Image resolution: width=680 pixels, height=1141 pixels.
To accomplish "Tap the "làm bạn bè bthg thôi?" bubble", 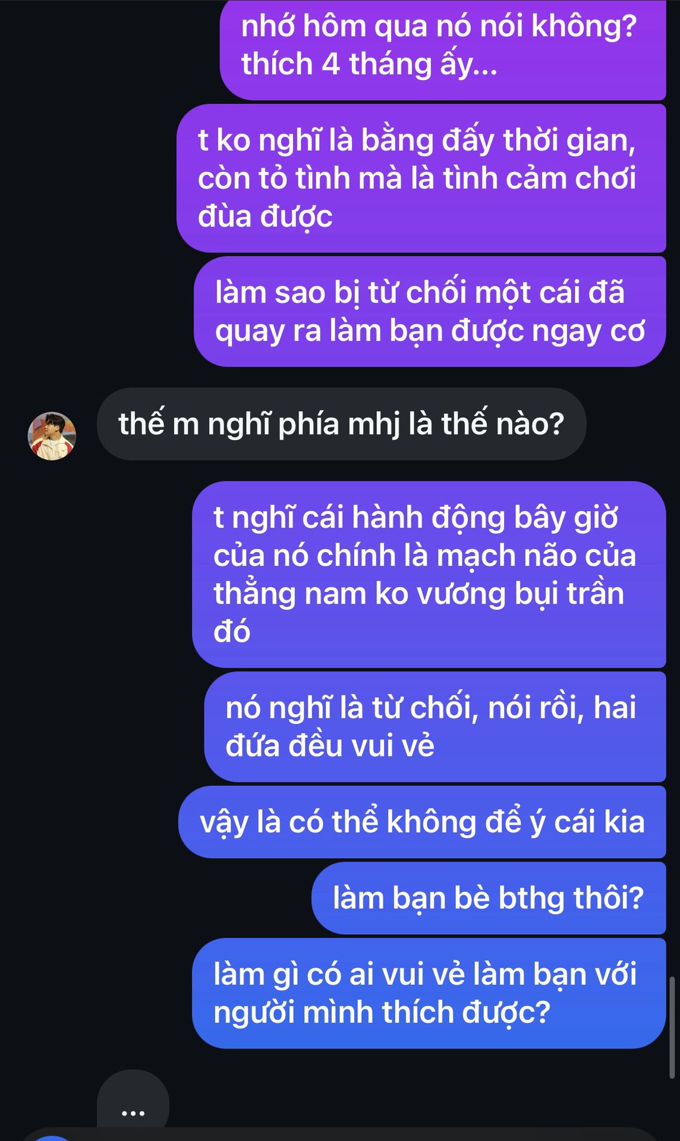I will [x=489, y=898].
